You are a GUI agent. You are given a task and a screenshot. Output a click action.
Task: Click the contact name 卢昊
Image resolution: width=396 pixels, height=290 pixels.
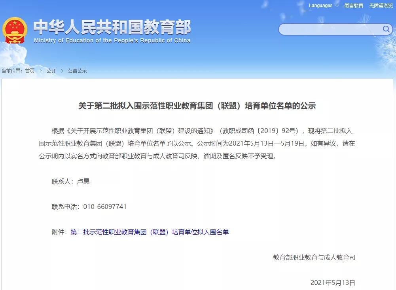tap(83, 181)
